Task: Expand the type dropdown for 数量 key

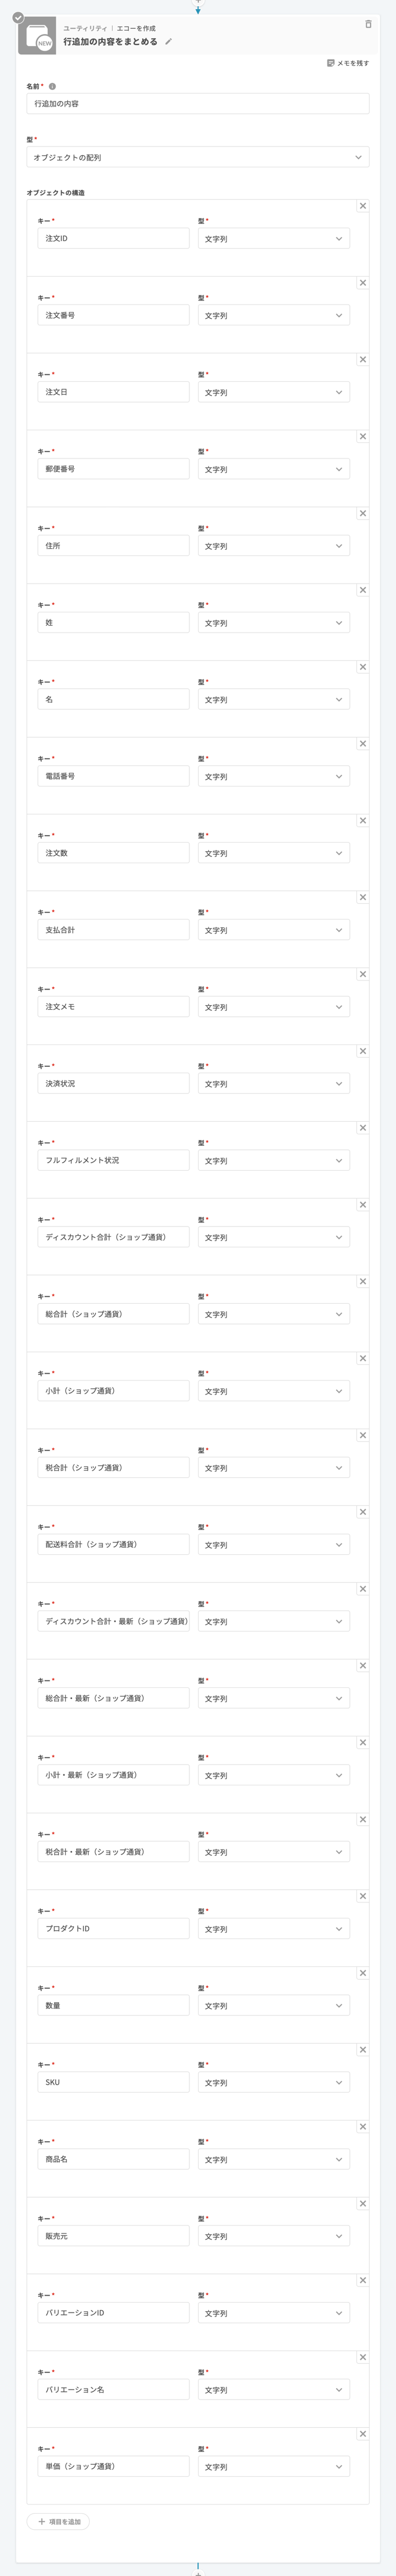Action: (x=273, y=2006)
